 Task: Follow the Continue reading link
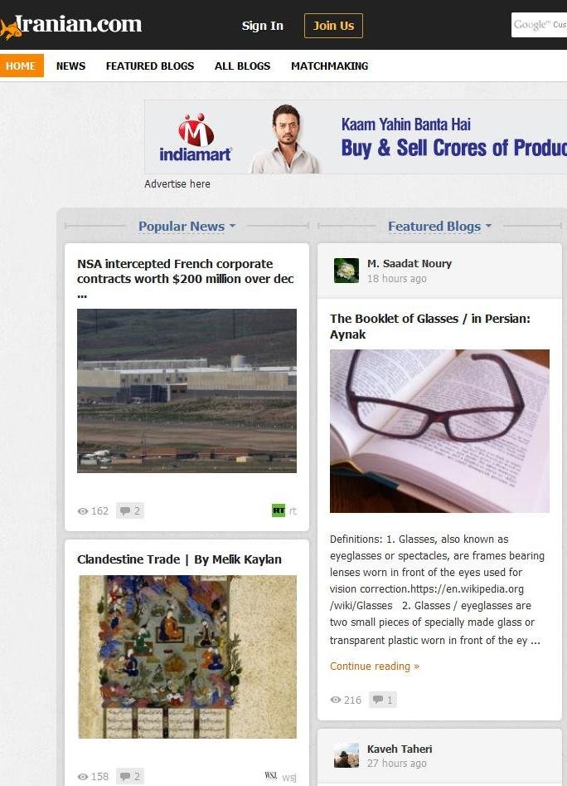pos(375,666)
